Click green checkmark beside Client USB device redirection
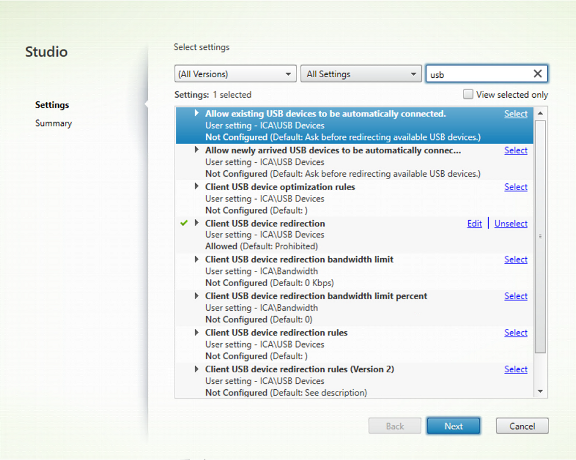 [184, 223]
